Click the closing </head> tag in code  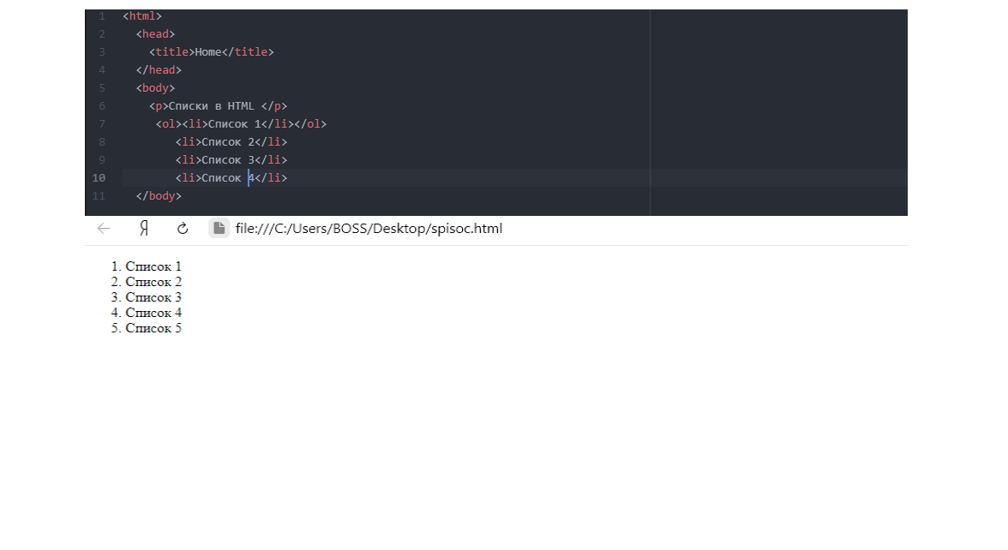159,70
